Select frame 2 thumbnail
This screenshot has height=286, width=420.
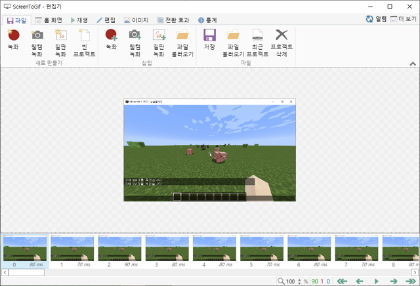(x=119, y=251)
